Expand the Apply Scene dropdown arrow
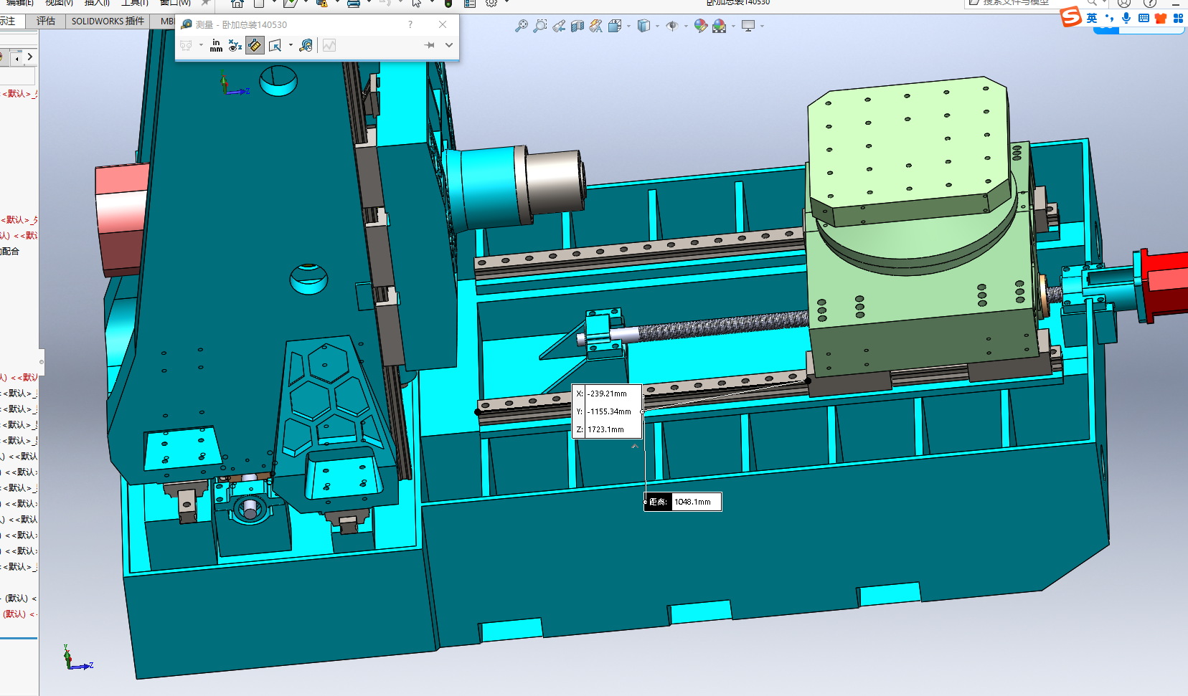The height and width of the screenshot is (696, 1188). (x=733, y=27)
